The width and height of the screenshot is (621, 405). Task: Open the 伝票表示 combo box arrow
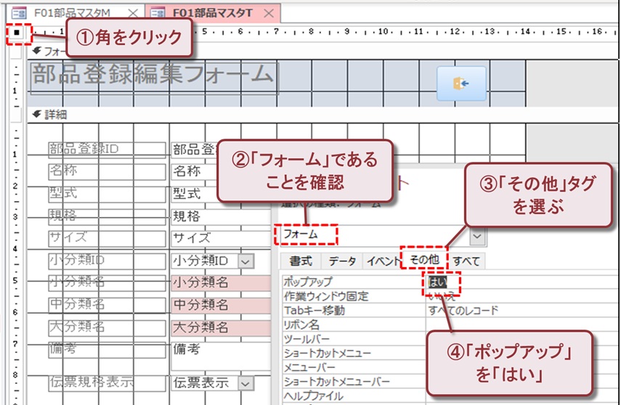(246, 382)
